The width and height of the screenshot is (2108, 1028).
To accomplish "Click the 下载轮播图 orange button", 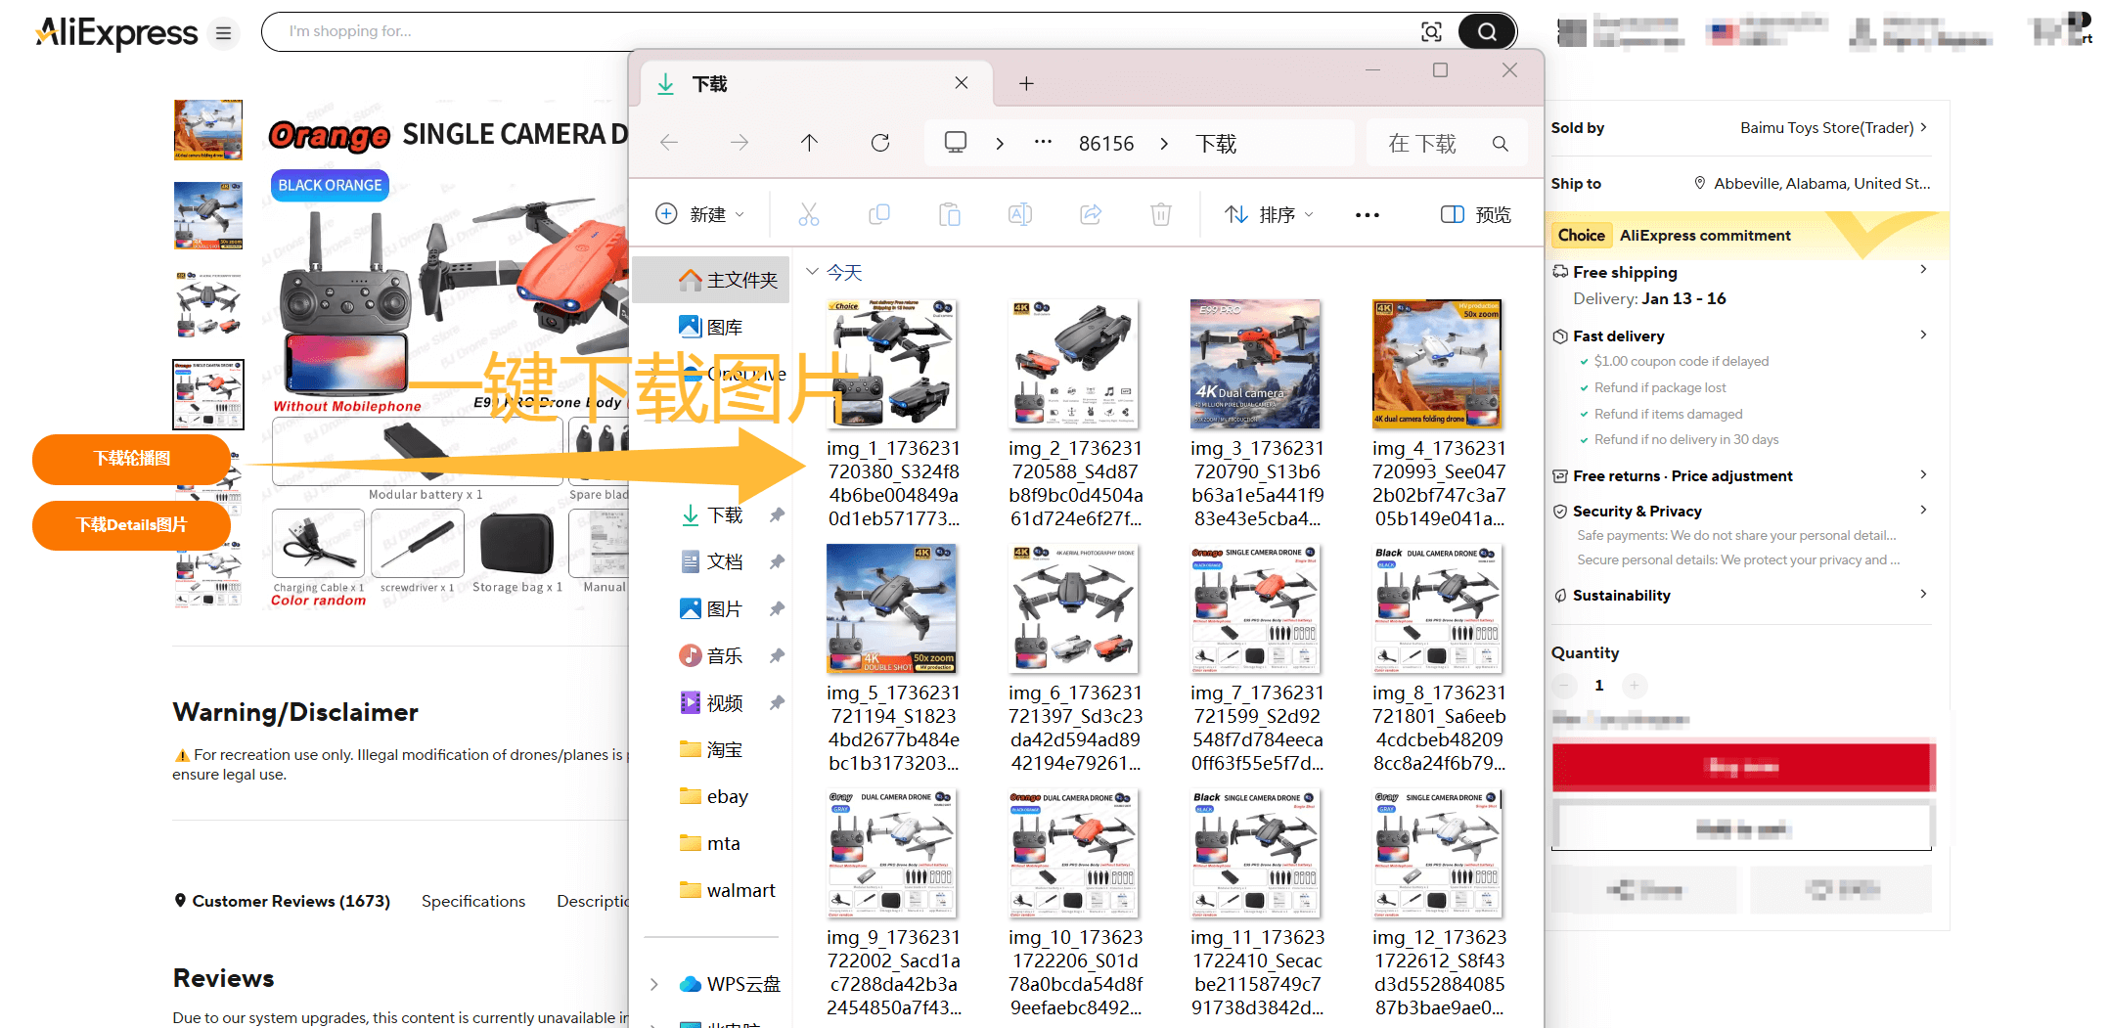I will click(x=132, y=459).
